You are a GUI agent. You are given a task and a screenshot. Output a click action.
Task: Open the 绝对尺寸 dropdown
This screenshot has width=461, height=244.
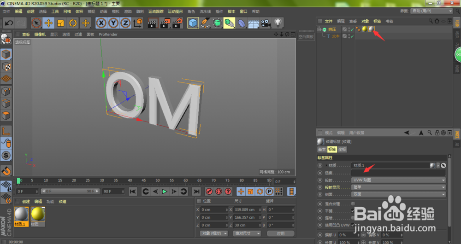[x=247, y=233]
